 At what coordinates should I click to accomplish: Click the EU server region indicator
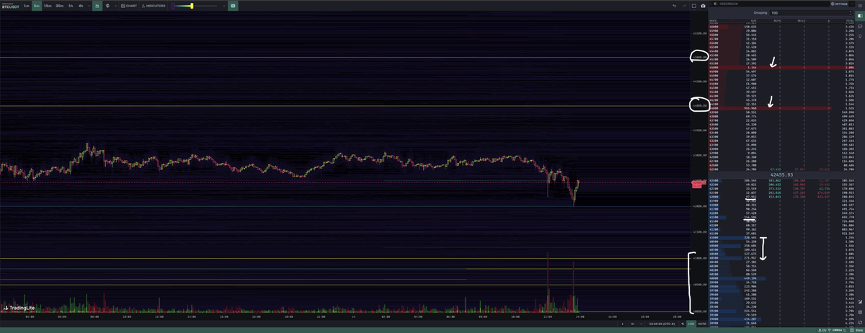pyautogui.click(x=822, y=330)
